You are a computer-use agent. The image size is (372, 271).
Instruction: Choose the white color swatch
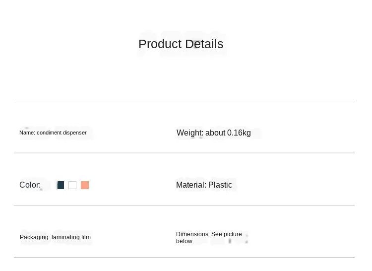coord(72,185)
